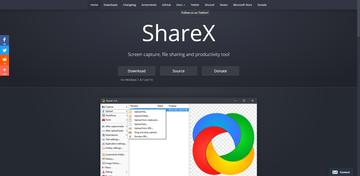Expand the Destinations submenu arrow
The width and height of the screenshot is (360, 176).
pos(126,135)
